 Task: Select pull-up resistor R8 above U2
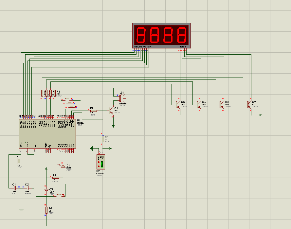pos(103,139)
